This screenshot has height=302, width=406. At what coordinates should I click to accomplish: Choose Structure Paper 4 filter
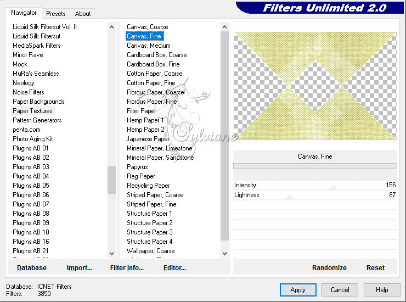(149, 242)
